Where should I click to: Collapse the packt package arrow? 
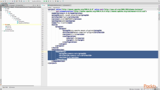pyautogui.click(x=9, y=15)
